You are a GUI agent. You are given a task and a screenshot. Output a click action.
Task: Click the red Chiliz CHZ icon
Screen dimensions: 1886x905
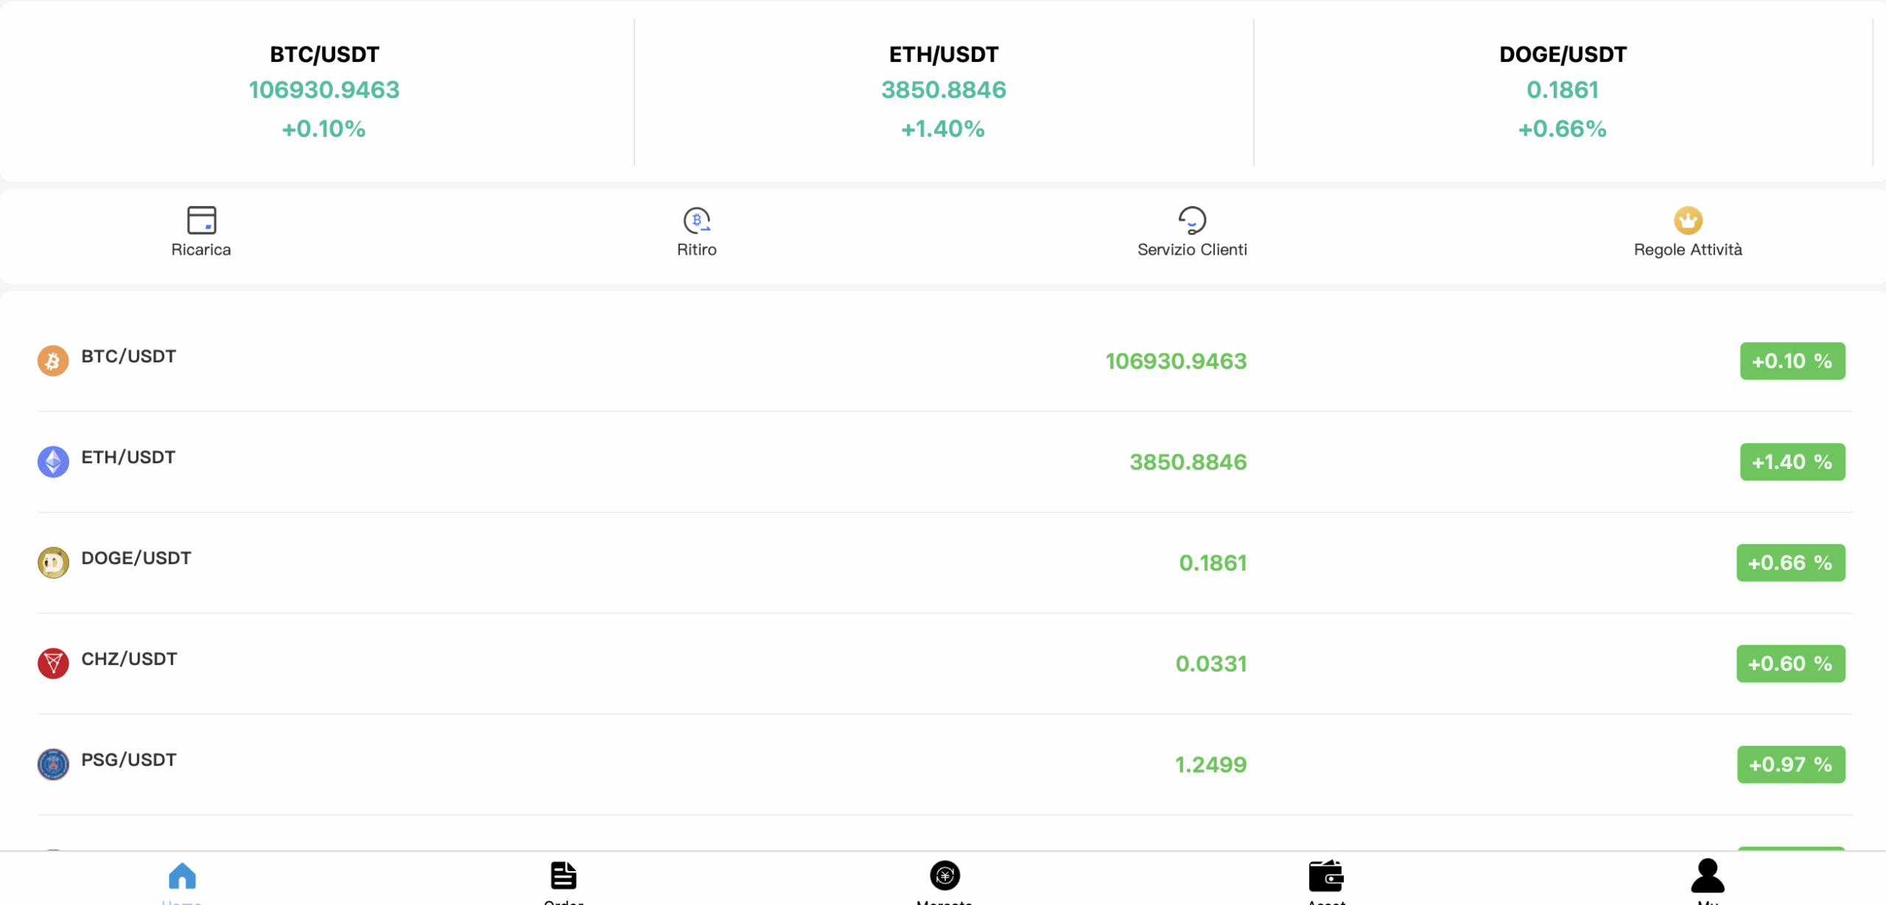coord(53,663)
